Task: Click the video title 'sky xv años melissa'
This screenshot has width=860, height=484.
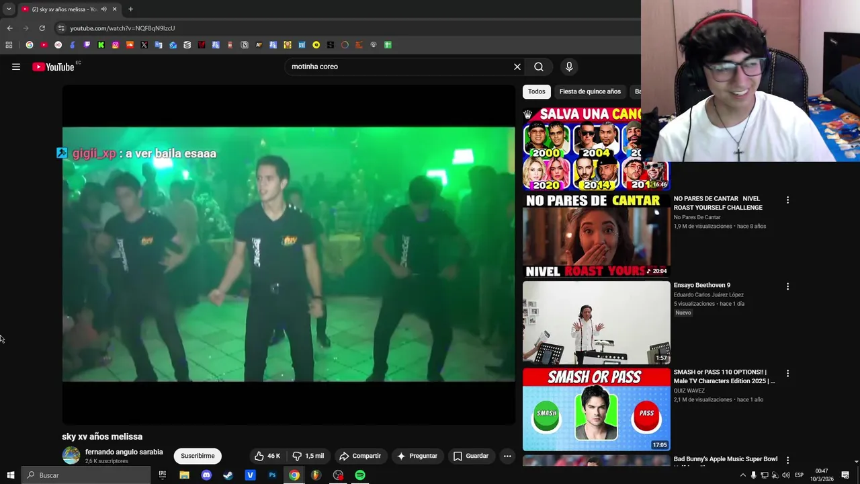Action: 102,436
